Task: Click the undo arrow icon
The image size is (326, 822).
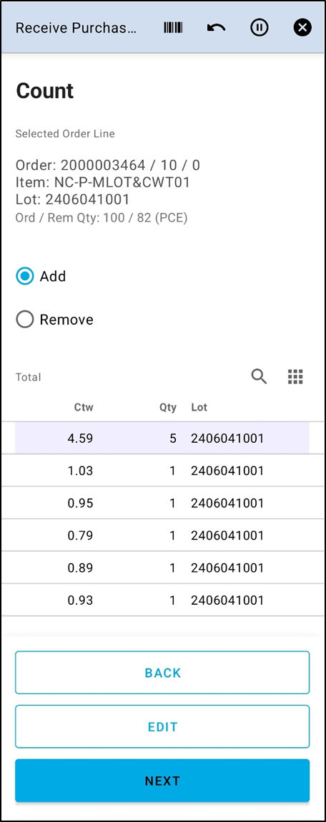Action: pos(216,28)
